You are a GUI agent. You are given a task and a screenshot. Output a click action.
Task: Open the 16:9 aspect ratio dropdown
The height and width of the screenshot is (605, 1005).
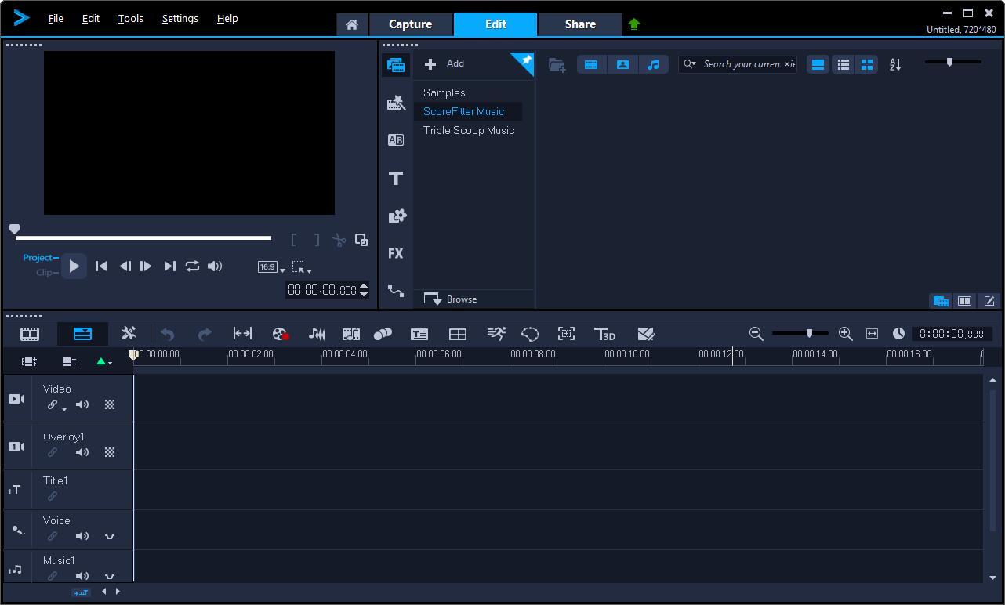271,267
